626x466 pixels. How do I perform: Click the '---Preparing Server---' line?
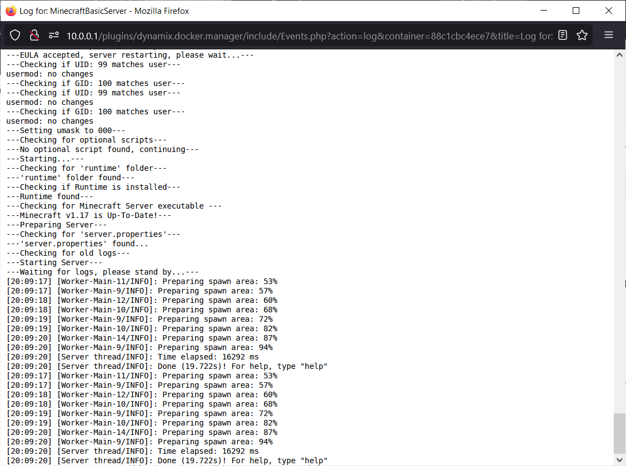click(x=57, y=225)
